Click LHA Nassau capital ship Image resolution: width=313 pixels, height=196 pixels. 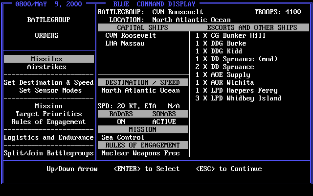pyautogui.click(x=125, y=43)
